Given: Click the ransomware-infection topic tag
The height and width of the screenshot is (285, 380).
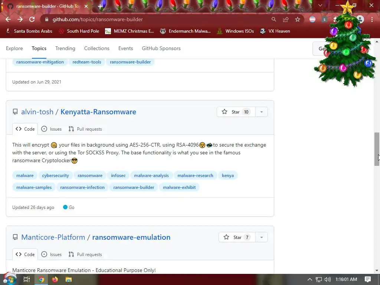Looking at the screenshot, I should coord(82,187).
